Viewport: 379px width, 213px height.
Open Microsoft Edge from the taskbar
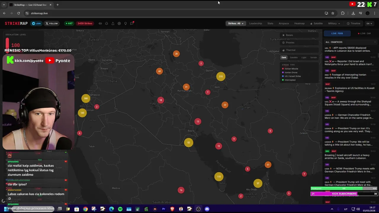[x=111, y=209]
